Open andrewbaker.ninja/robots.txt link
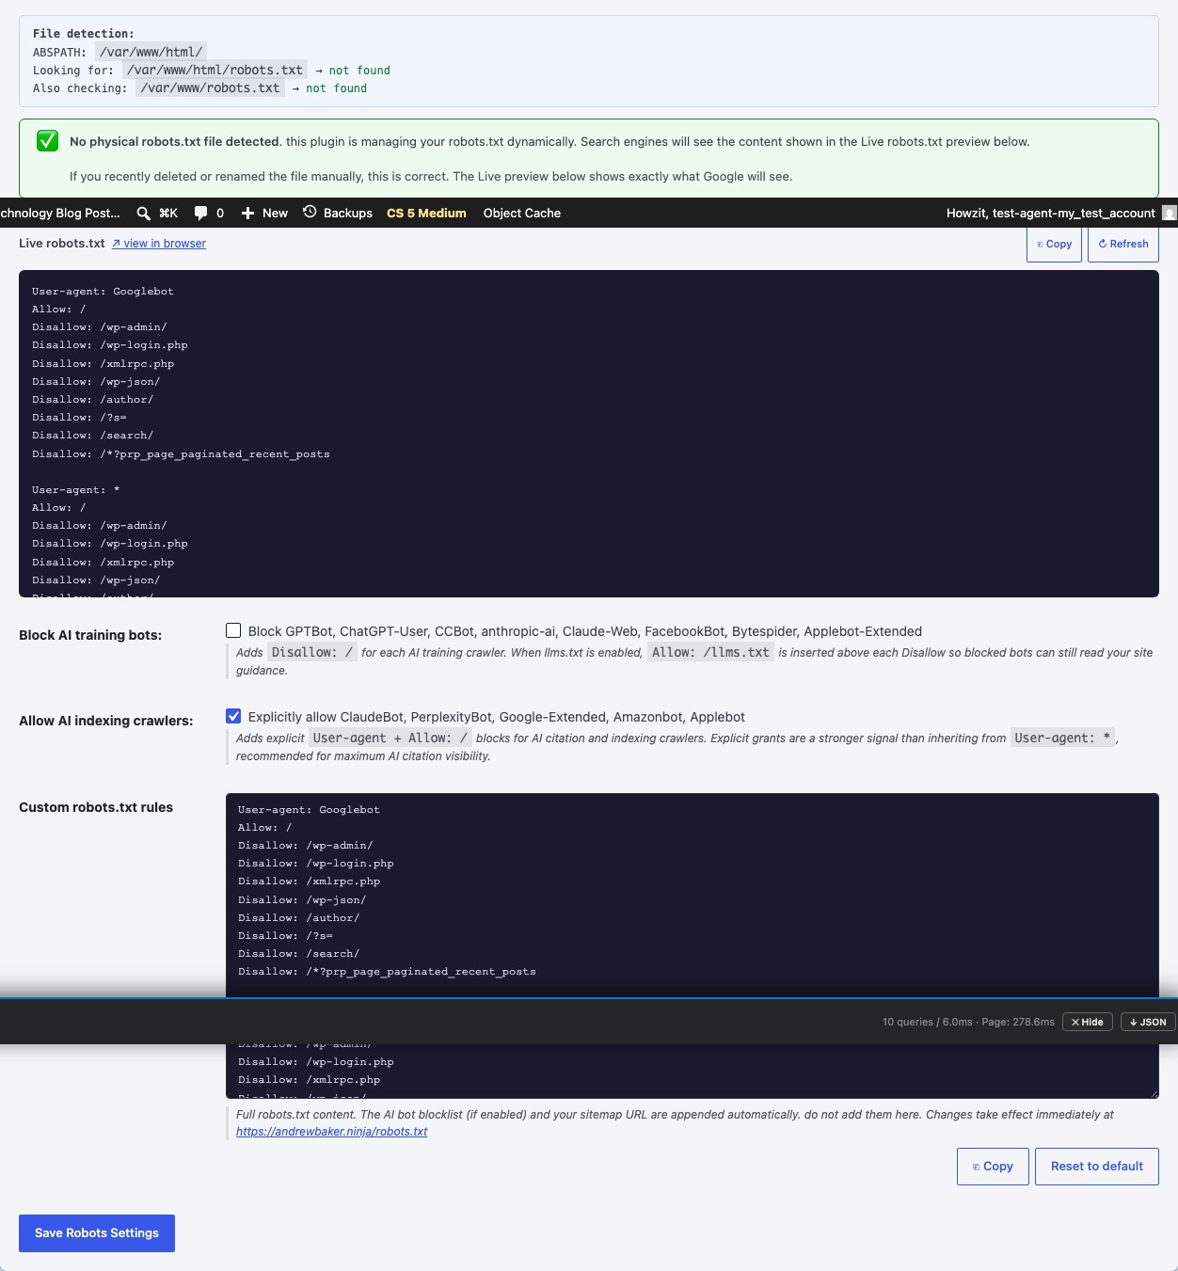Viewport: 1178px width, 1271px height. [x=331, y=1132]
